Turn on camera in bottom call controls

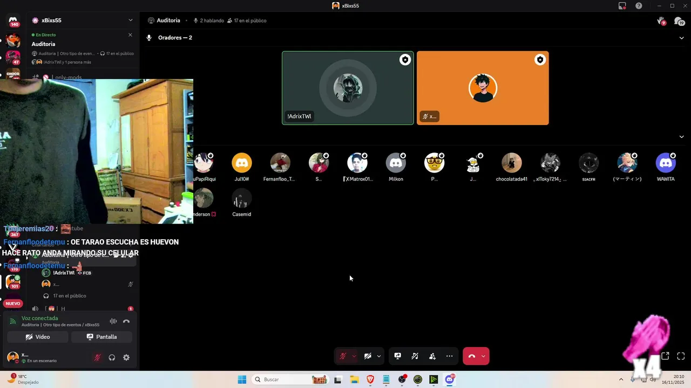368,356
